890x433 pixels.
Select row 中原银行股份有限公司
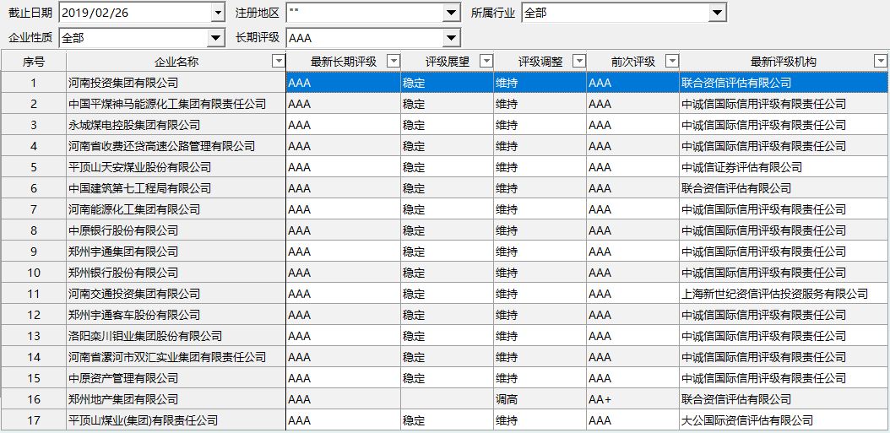coord(445,230)
